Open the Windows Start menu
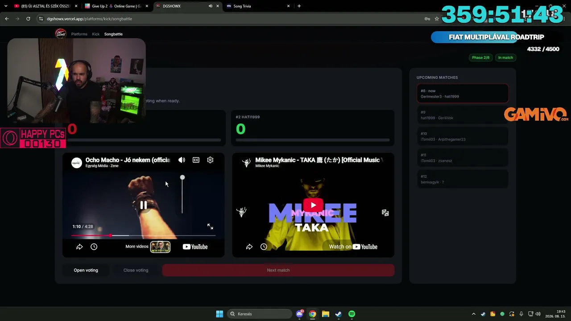 pos(219,314)
